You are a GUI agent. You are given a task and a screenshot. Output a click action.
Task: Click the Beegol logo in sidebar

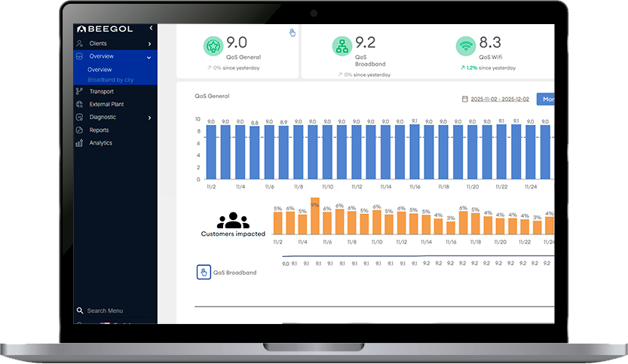[x=105, y=29]
